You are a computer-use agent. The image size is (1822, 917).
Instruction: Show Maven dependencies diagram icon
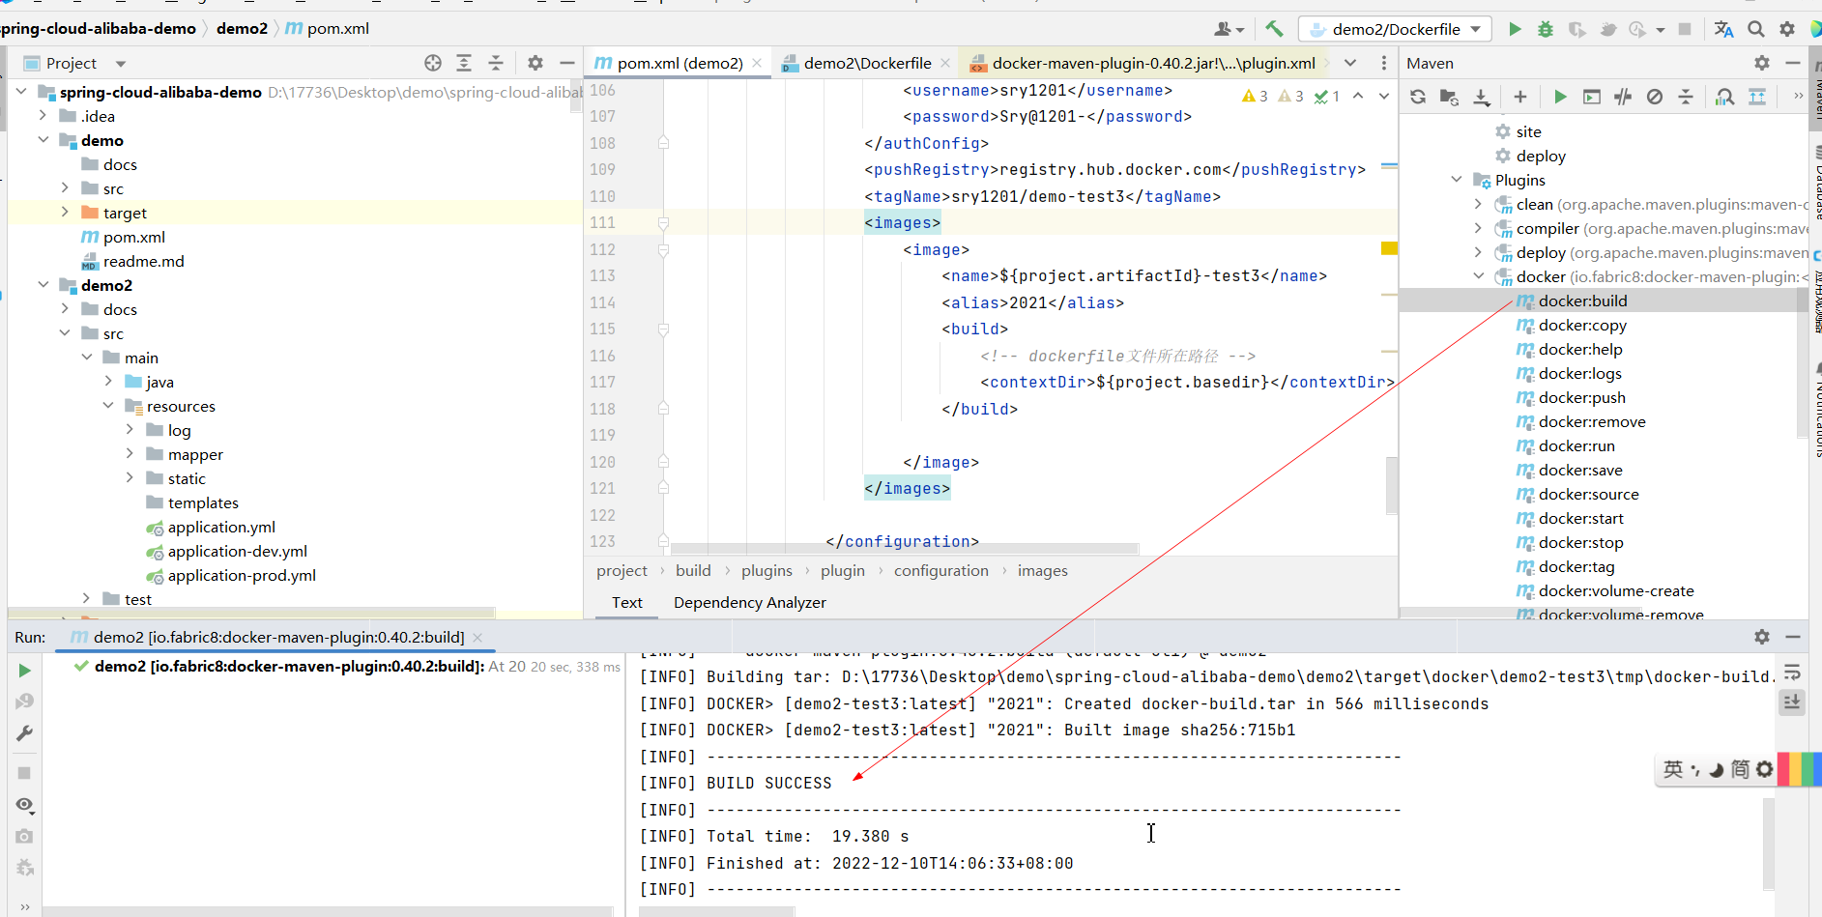pos(1757,97)
